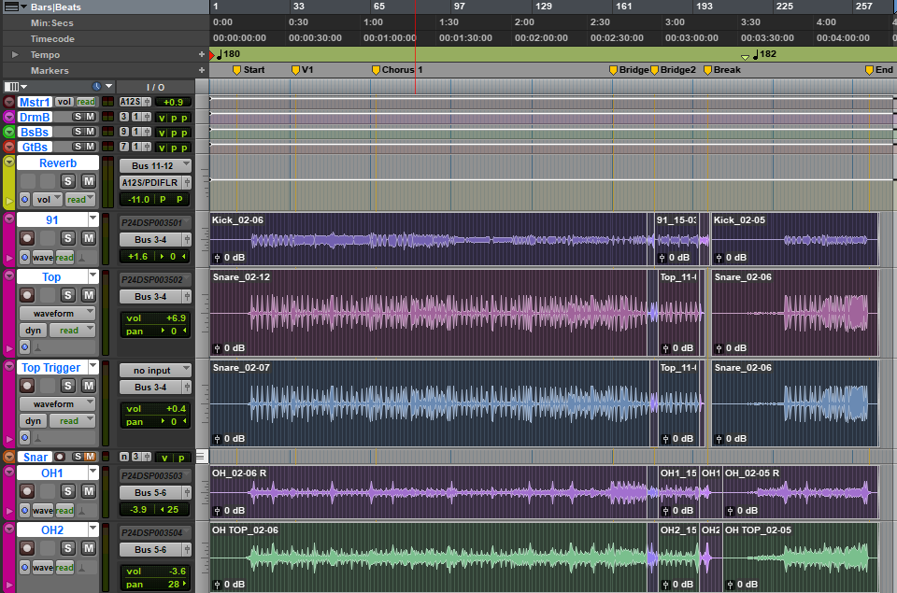
Task: Click the OH1 wave view button
Action: (43, 510)
